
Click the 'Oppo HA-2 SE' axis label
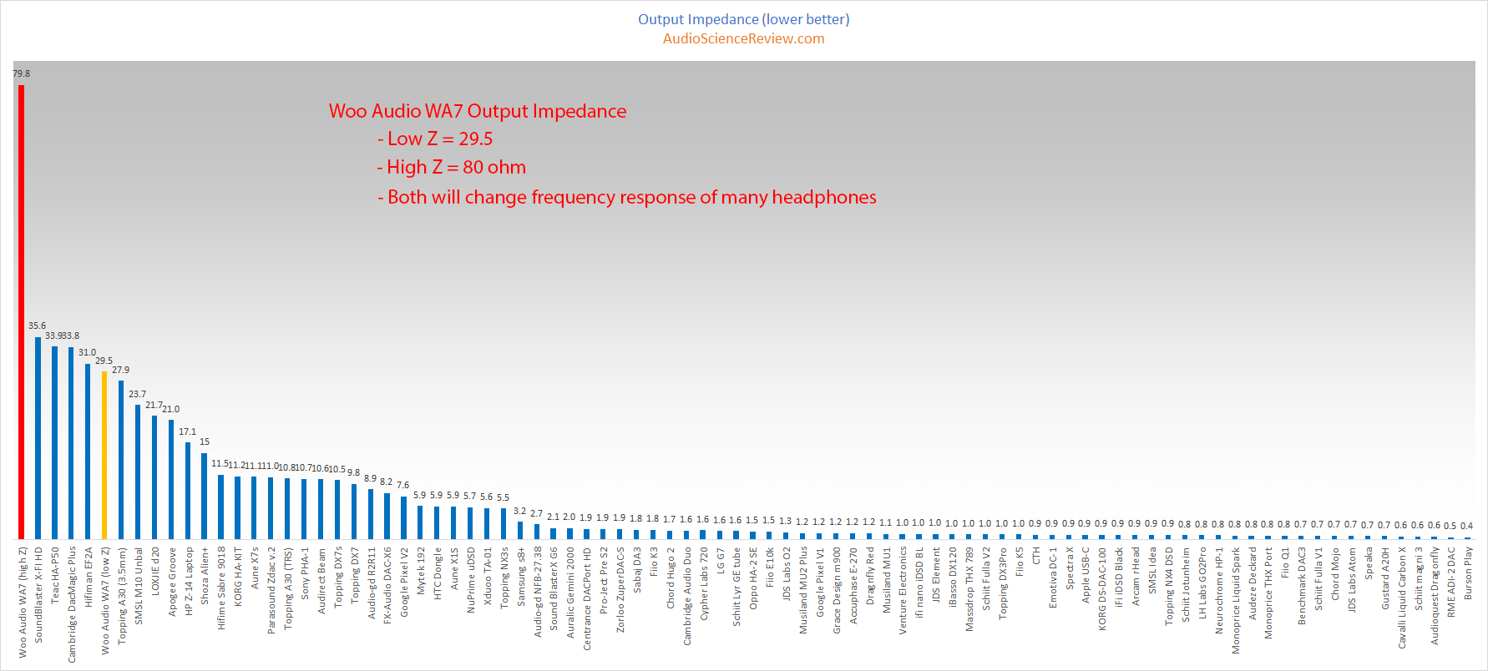[753, 578]
